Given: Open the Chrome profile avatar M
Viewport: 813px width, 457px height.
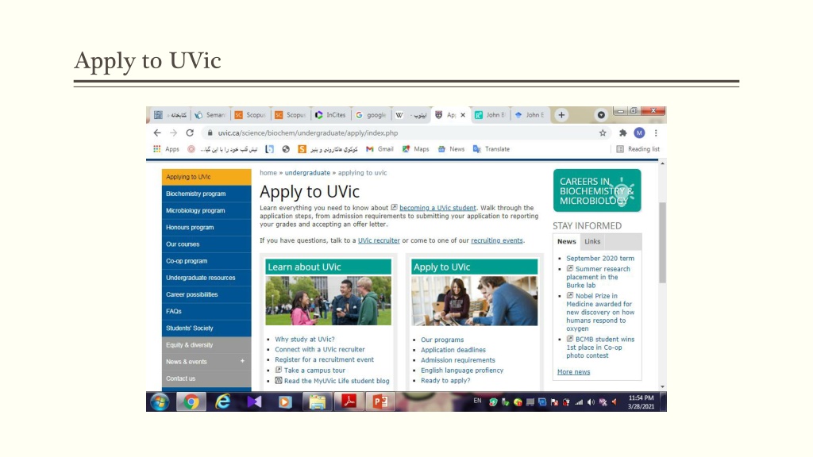Looking at the screenshot, I should tap(639, 133).
